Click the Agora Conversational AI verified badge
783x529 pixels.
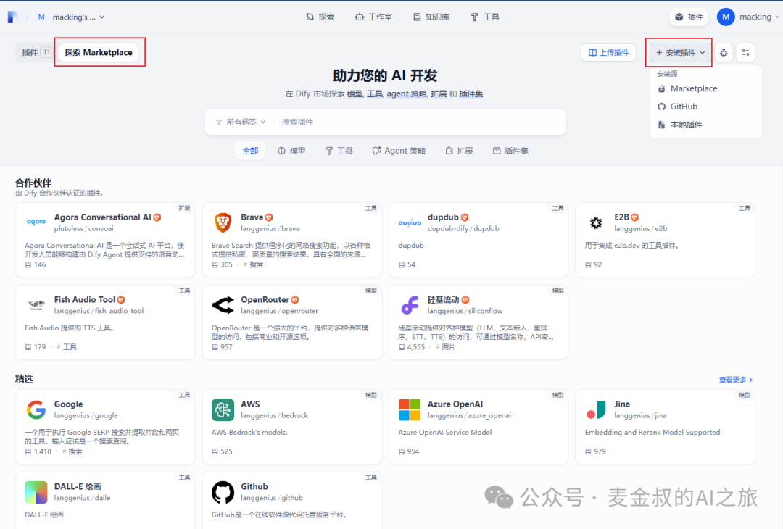point(157,217)
